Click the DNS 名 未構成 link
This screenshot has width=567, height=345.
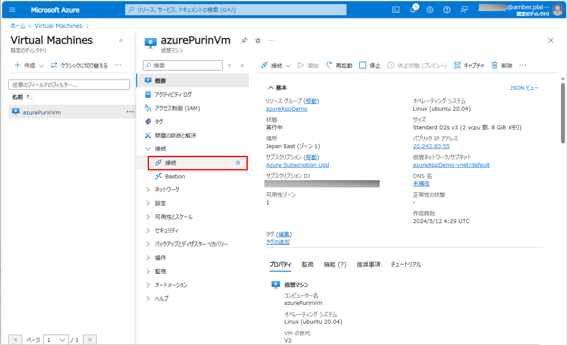pyautogui.click(x=421, y=184)
